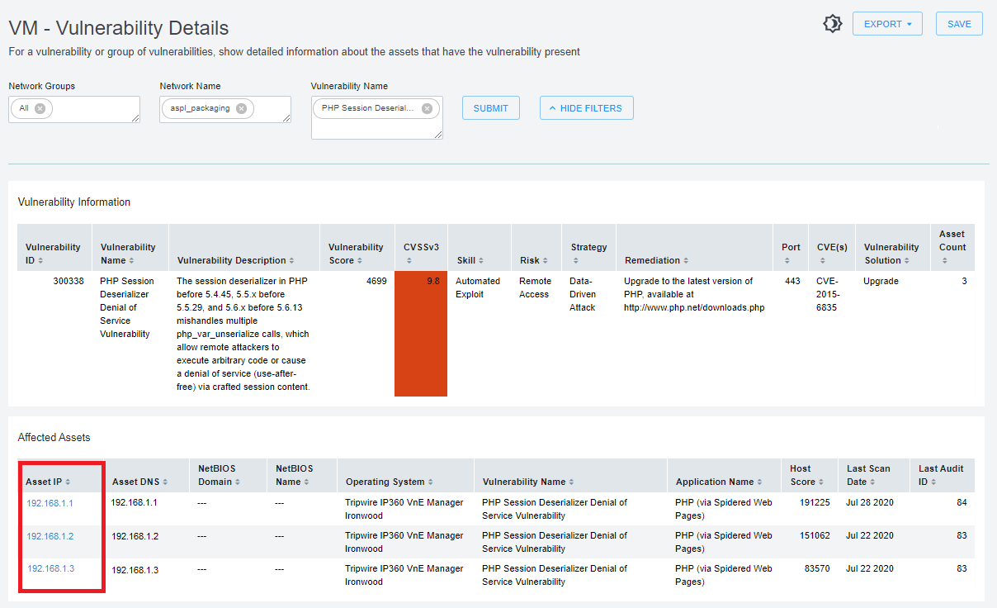Open asset IP link 192.168.1.1

coord(50,502)
